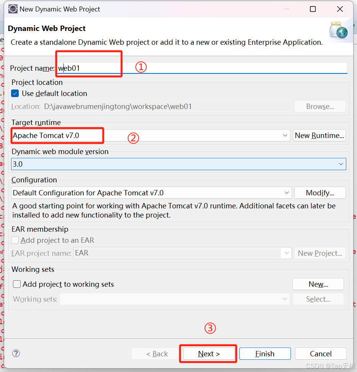Screen dimensions: 357x372
Task: Click the help question mark icon
Action: point(16,353)
